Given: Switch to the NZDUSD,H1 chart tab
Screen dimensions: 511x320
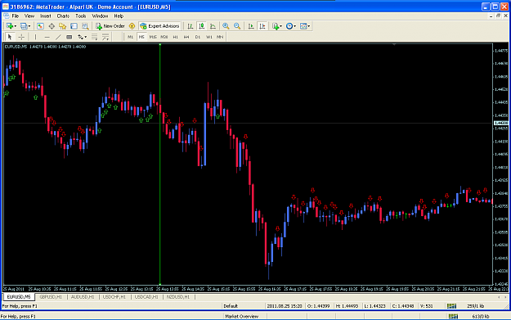Looking at the screenshot, I should point(178,297).
